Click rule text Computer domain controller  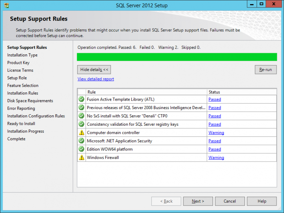pos(113,133)
